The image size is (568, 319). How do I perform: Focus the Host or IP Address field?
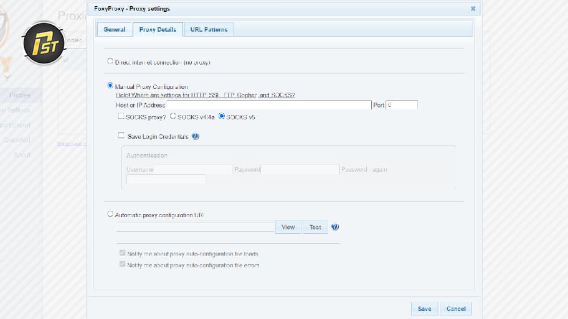pyautogui.click(x=268, y=105)
